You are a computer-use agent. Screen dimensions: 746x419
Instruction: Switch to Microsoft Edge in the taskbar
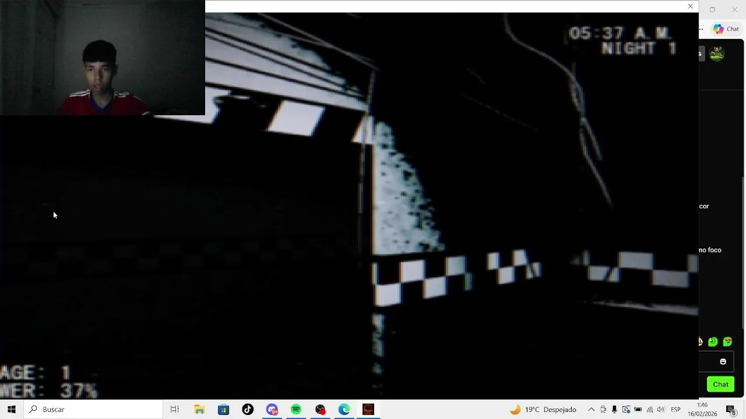[x=344, y=409]
